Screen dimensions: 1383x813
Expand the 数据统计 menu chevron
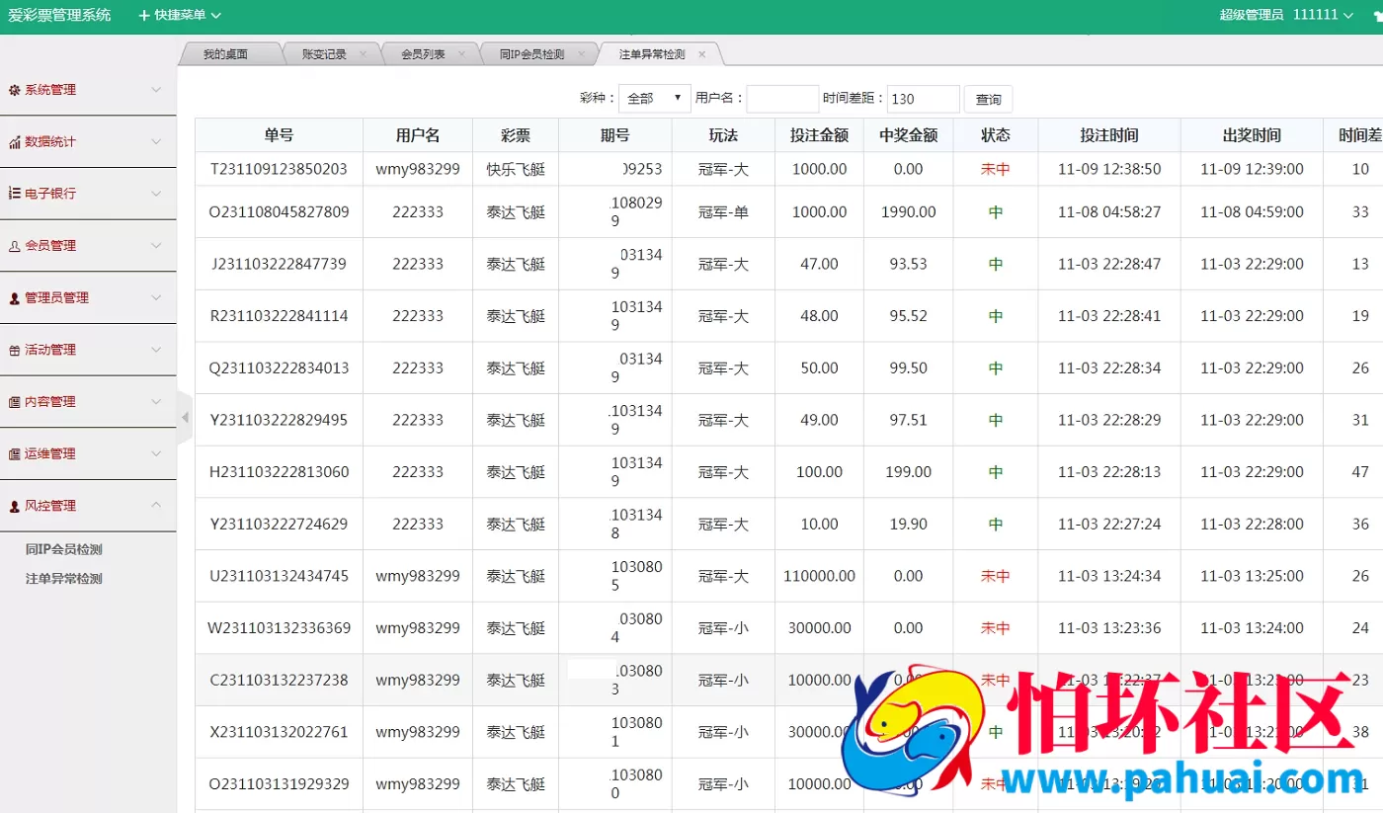pyautogui.click(x=156, y=142)
